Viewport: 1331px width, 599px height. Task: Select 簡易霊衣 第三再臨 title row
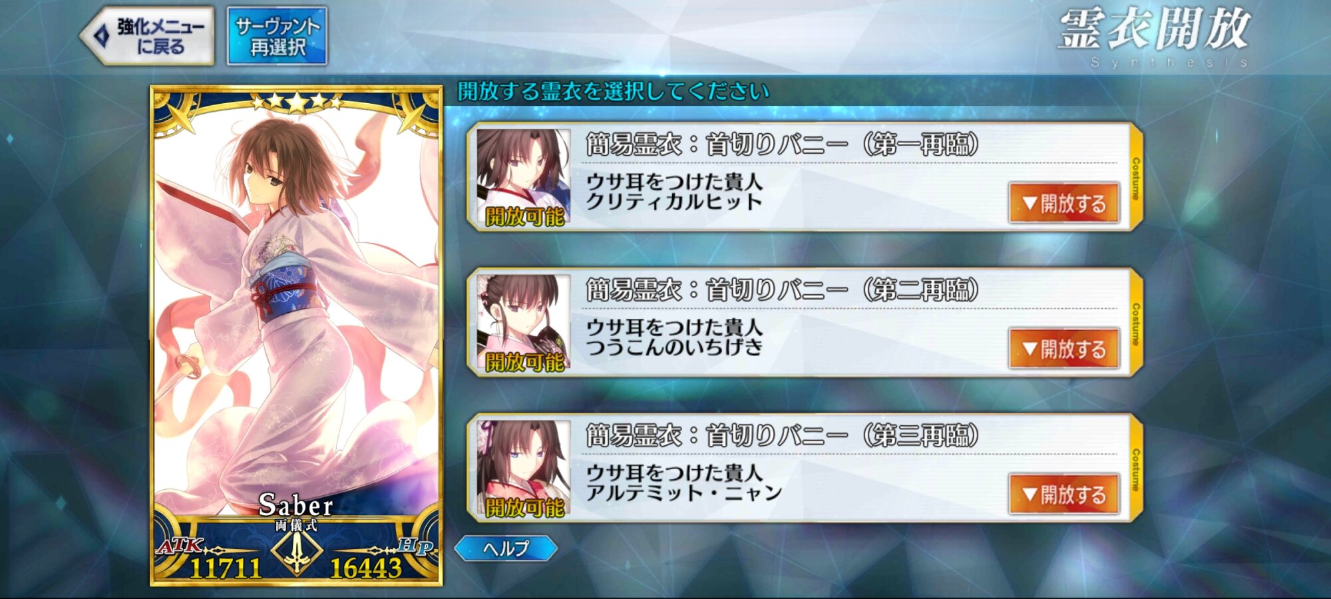click(x=782, y=436)
